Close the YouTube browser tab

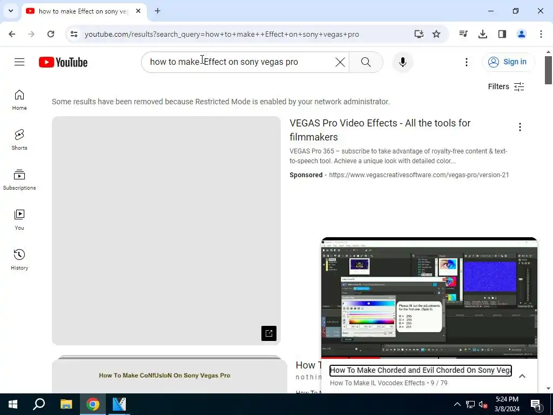(x=138, y=11)
